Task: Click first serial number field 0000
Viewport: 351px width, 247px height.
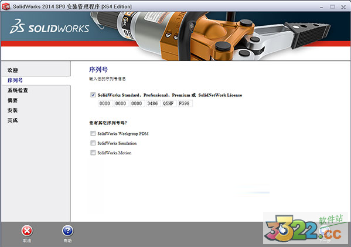Action: [105, 103]
